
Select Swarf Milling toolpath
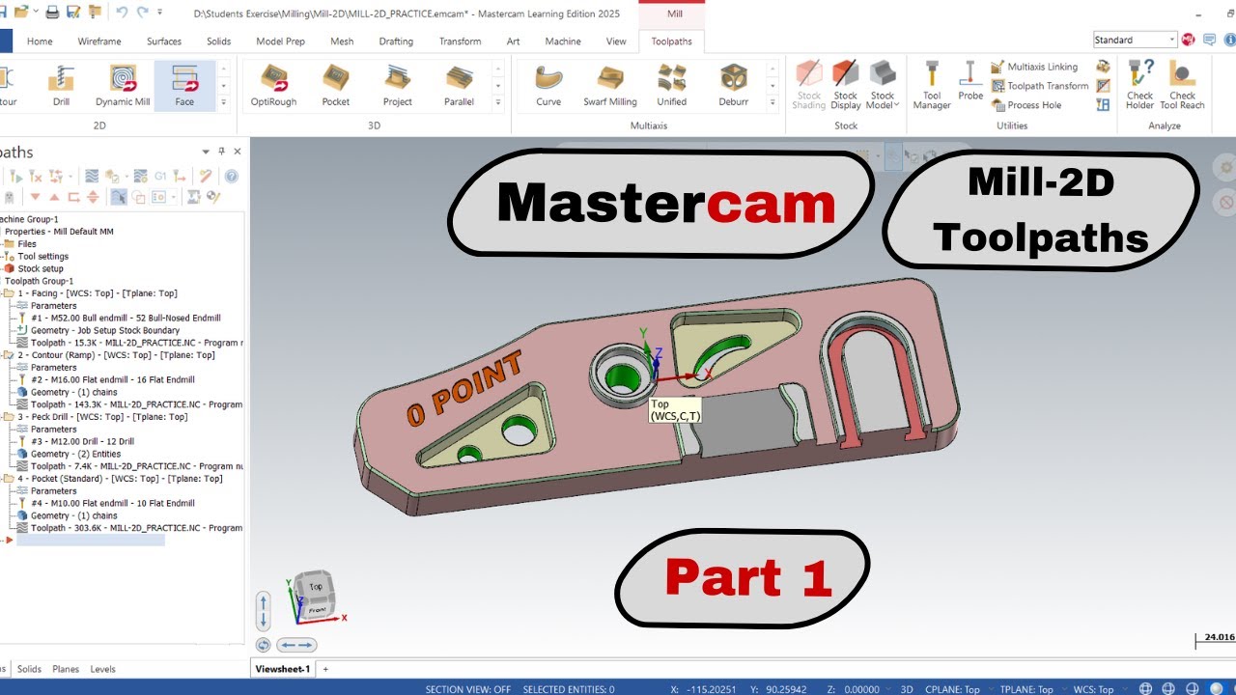point(609,86)
